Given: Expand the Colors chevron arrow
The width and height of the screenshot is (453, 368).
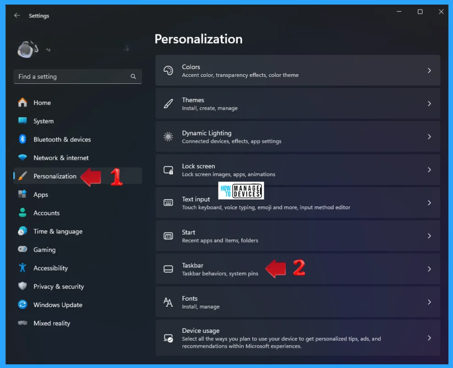Looking at the screenshot, I should click(x=429, y=70).
